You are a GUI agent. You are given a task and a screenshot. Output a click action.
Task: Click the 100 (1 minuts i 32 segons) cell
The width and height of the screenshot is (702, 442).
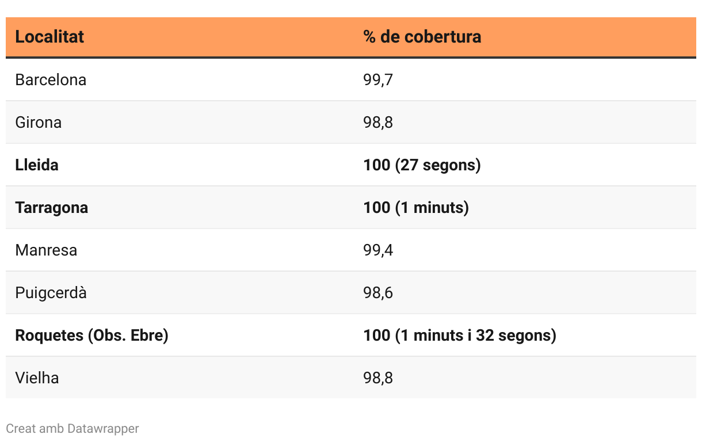click(x=460, y=335)
